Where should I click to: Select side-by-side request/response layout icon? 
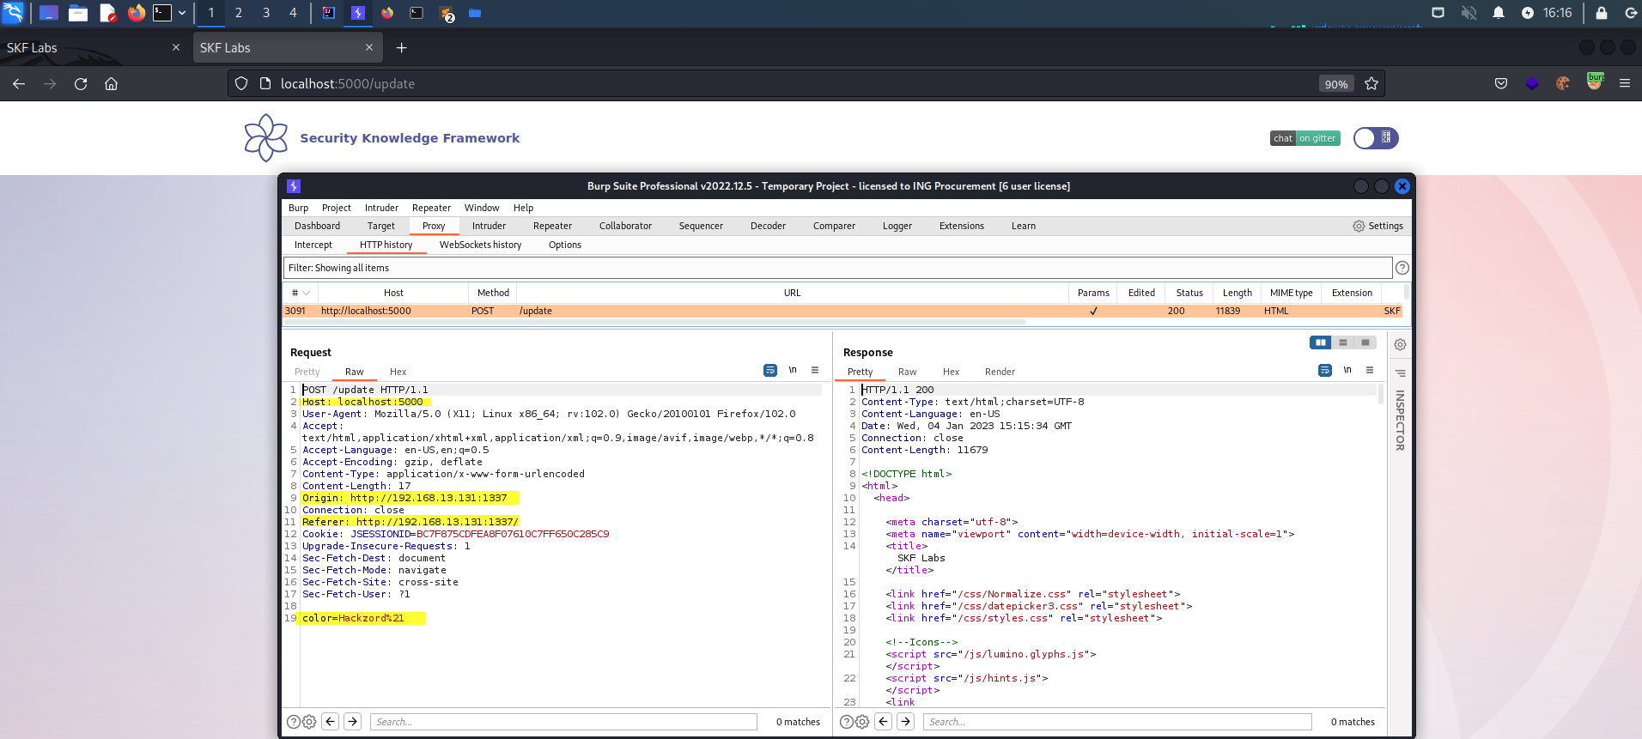1320,342
